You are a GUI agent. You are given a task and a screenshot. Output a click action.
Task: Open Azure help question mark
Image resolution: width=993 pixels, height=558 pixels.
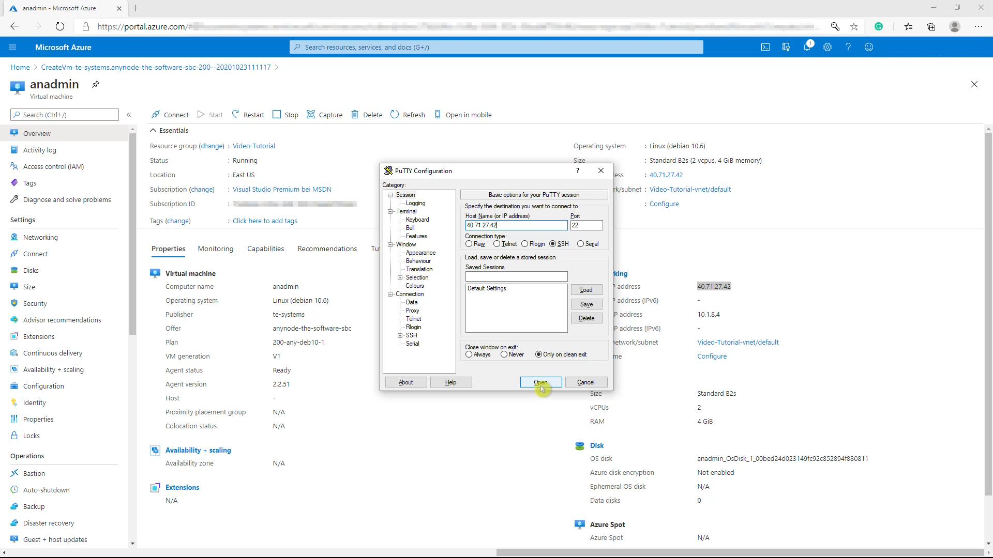[x=848, y=47]
